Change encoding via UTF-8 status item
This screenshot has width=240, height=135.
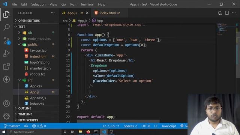point(146,126)
